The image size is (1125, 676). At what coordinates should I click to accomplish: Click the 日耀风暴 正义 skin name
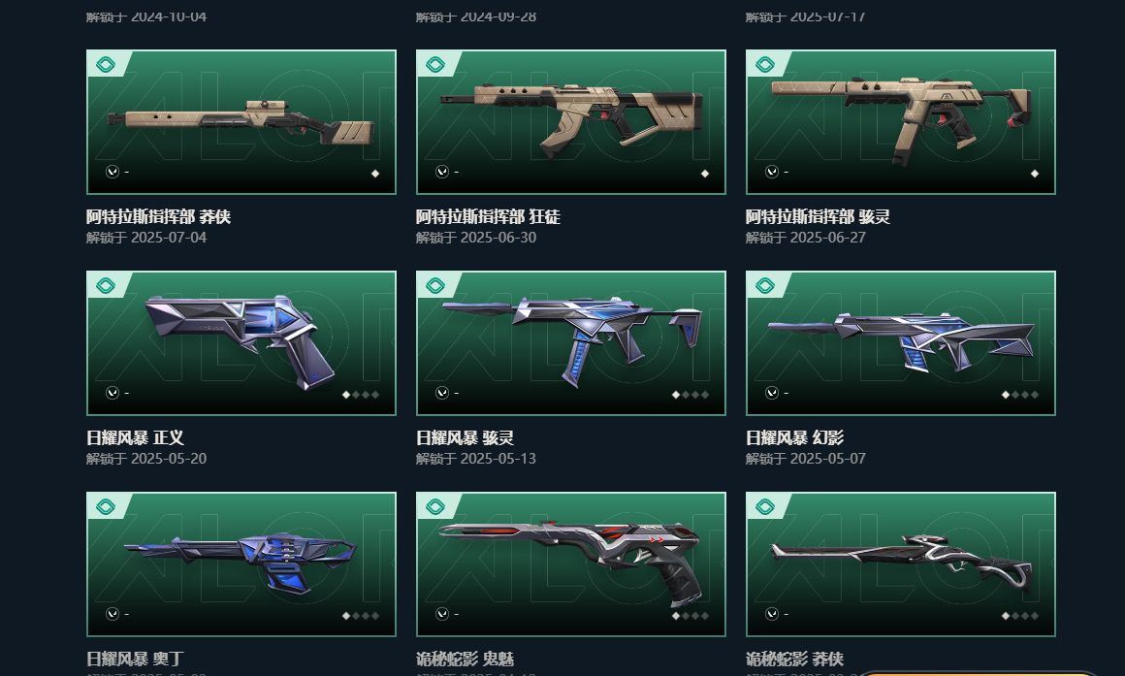click(135, 437)
